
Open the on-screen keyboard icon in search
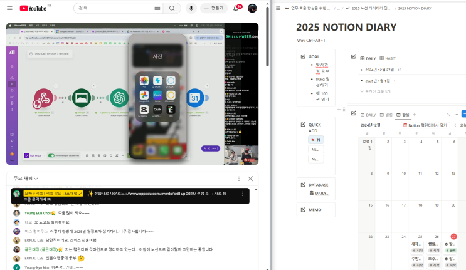pos(157,8)
